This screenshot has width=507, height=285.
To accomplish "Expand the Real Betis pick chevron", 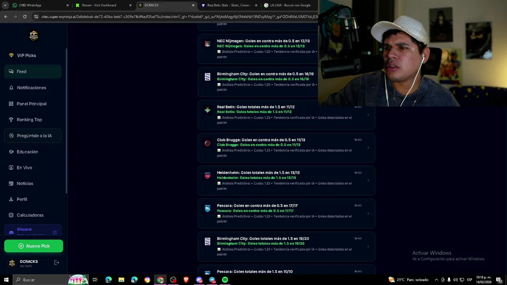I will [368, 115].
